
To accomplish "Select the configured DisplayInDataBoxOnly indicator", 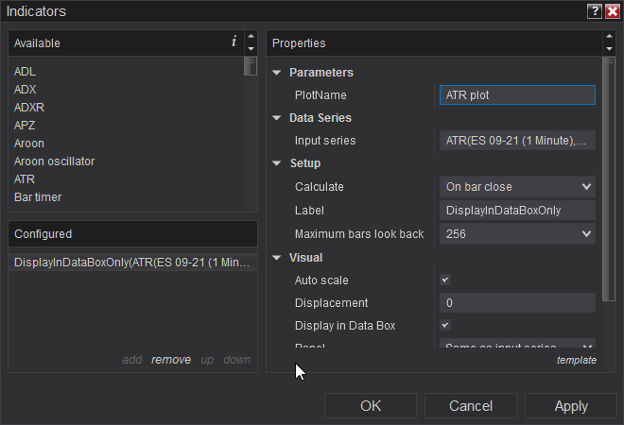I will tap(132, 263).
